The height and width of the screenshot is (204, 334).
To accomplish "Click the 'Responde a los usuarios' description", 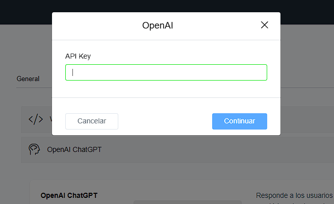I will coord(293,195).
